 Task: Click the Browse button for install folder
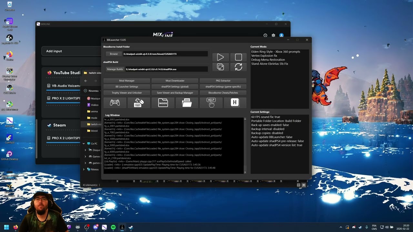pyautogui.click(x=114, y=54)
